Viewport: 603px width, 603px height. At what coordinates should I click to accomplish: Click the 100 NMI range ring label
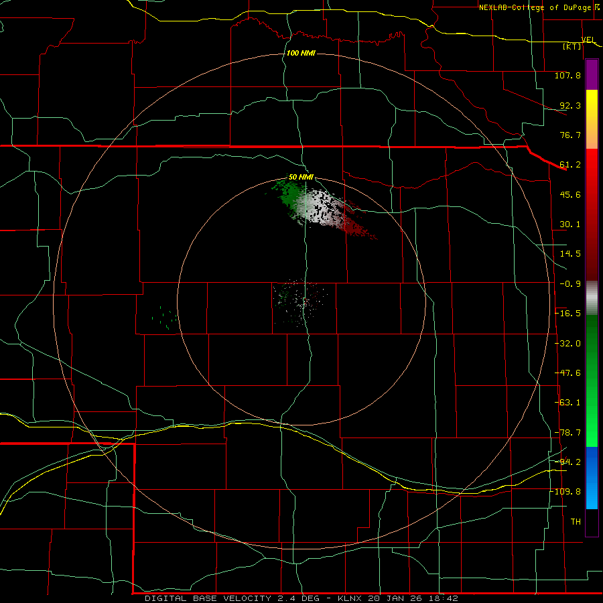(301, 53)
